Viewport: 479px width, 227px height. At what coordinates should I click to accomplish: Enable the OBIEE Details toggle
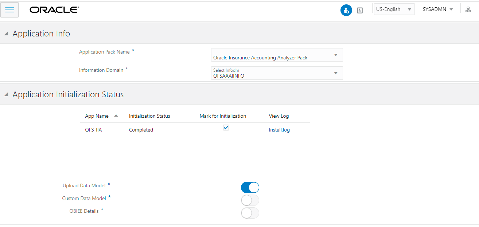pos(250,213)
